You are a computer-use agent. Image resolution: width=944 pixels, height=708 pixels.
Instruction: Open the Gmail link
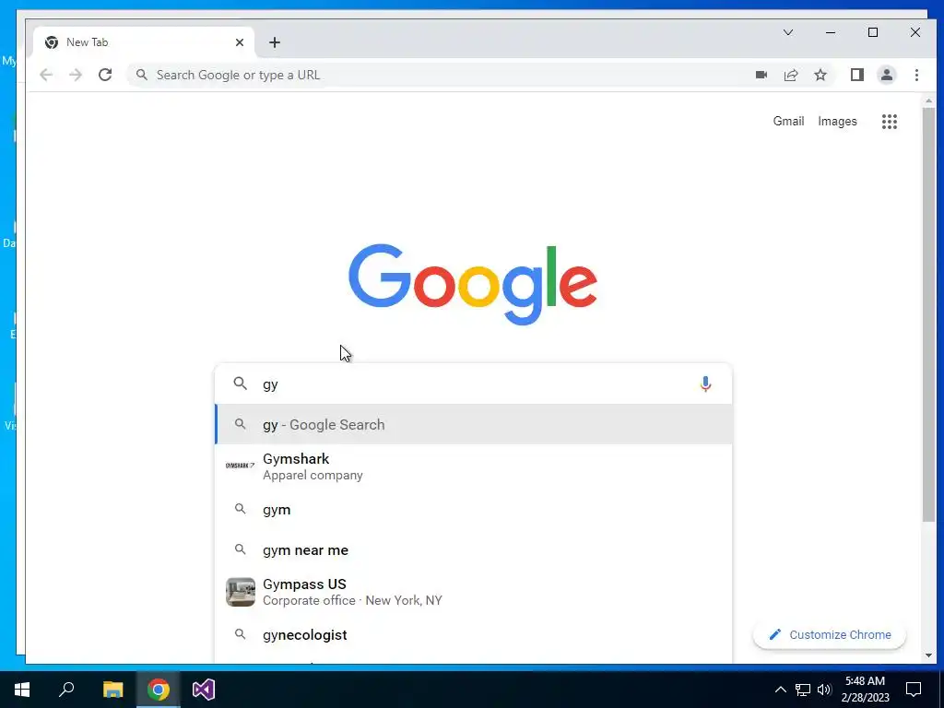pyautogui.click(x=788, y=121)
